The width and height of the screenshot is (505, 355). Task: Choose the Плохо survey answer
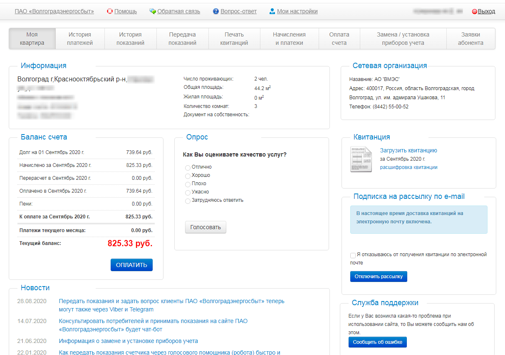pyautogui.click(x=188, y=184)
